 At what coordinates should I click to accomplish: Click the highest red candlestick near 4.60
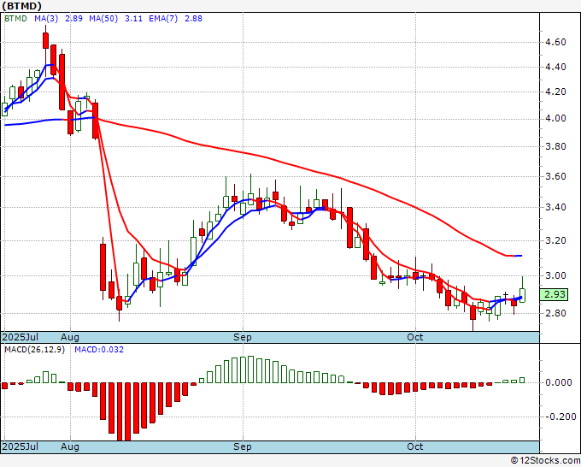pos(45,41)
